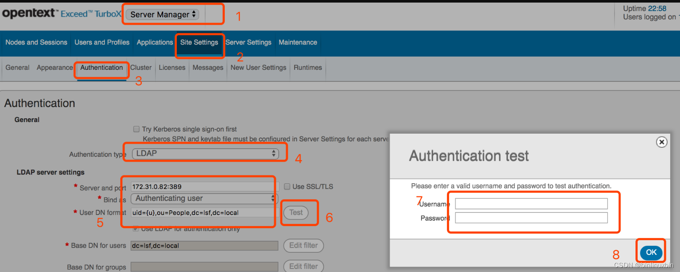
Task: Click OK in Authentication test dialog
Action: [x=651, y=252]
